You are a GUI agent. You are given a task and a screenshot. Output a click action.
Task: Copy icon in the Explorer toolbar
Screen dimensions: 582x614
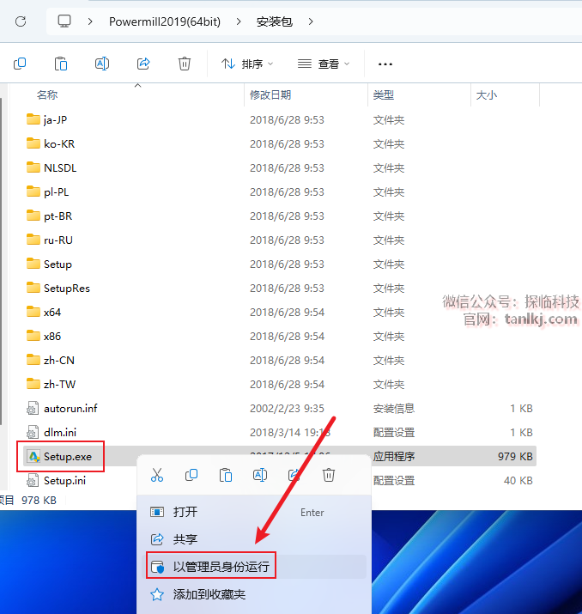coord(20,64)
